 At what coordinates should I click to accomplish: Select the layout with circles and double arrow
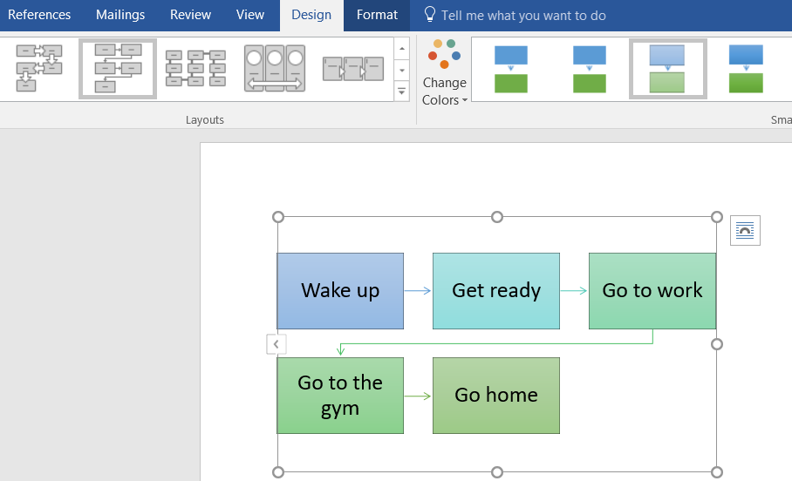(275, 69)
